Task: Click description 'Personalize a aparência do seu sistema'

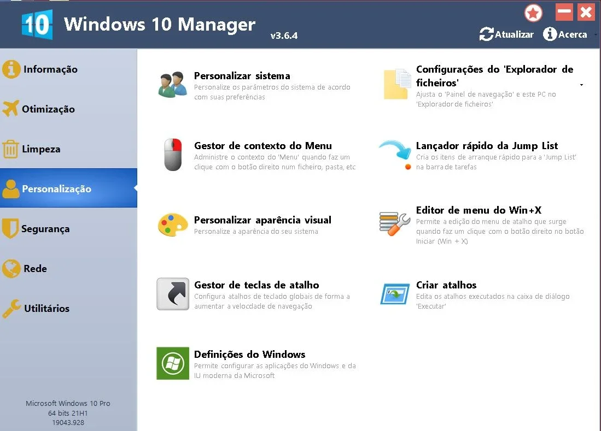Action: coord(256,231)
